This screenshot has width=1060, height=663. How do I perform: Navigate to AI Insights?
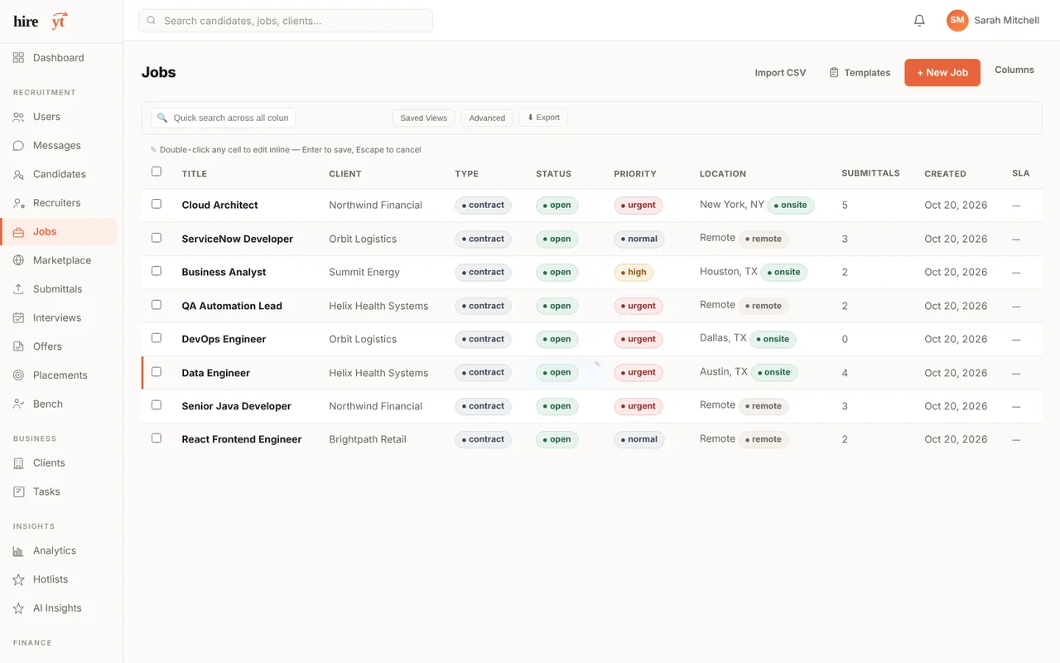click(x=59, y=608)
